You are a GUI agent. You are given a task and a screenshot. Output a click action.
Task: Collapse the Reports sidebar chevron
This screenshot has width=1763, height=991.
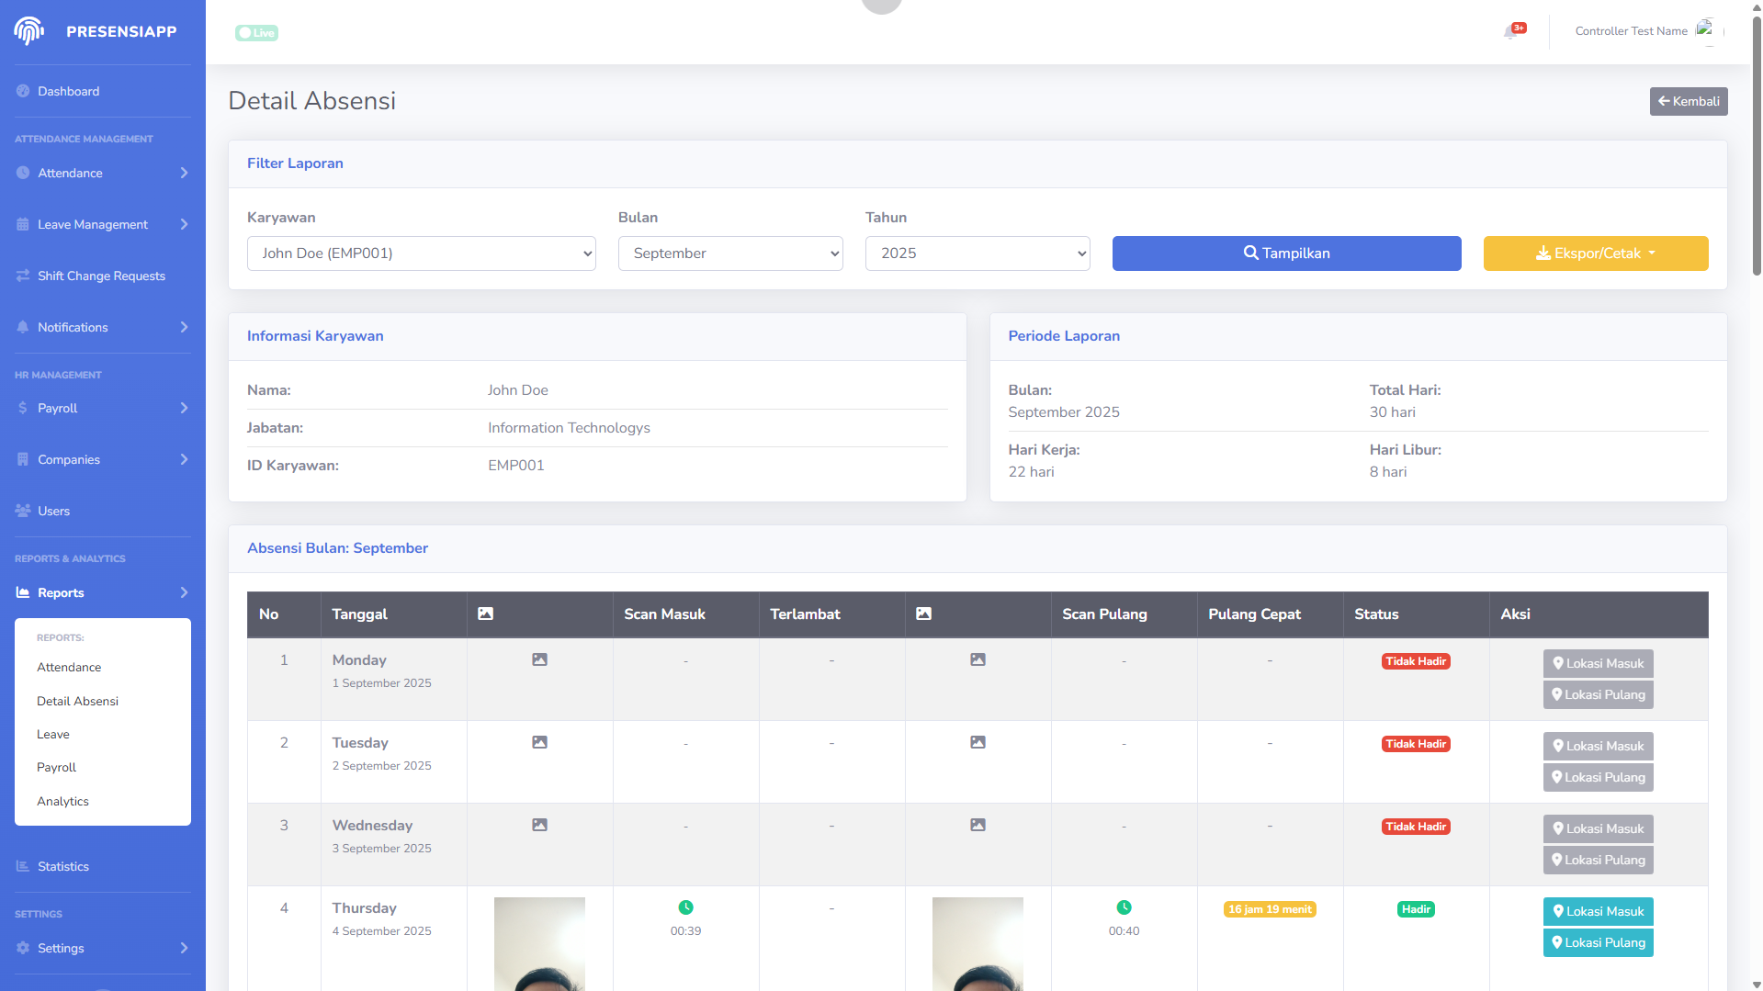pos(185,592)
